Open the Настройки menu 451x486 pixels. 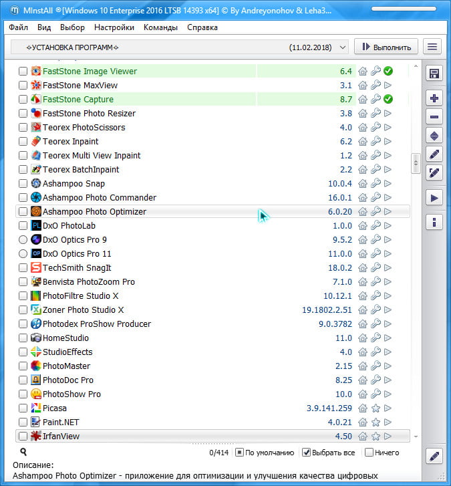pyautogui.click(x=114, y=27)
